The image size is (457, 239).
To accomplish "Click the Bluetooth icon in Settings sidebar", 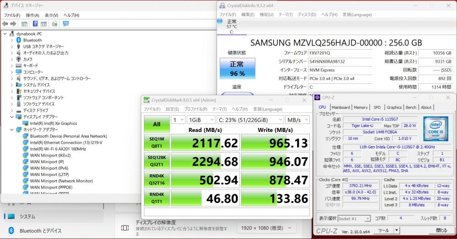I will (x=11, y=231).
